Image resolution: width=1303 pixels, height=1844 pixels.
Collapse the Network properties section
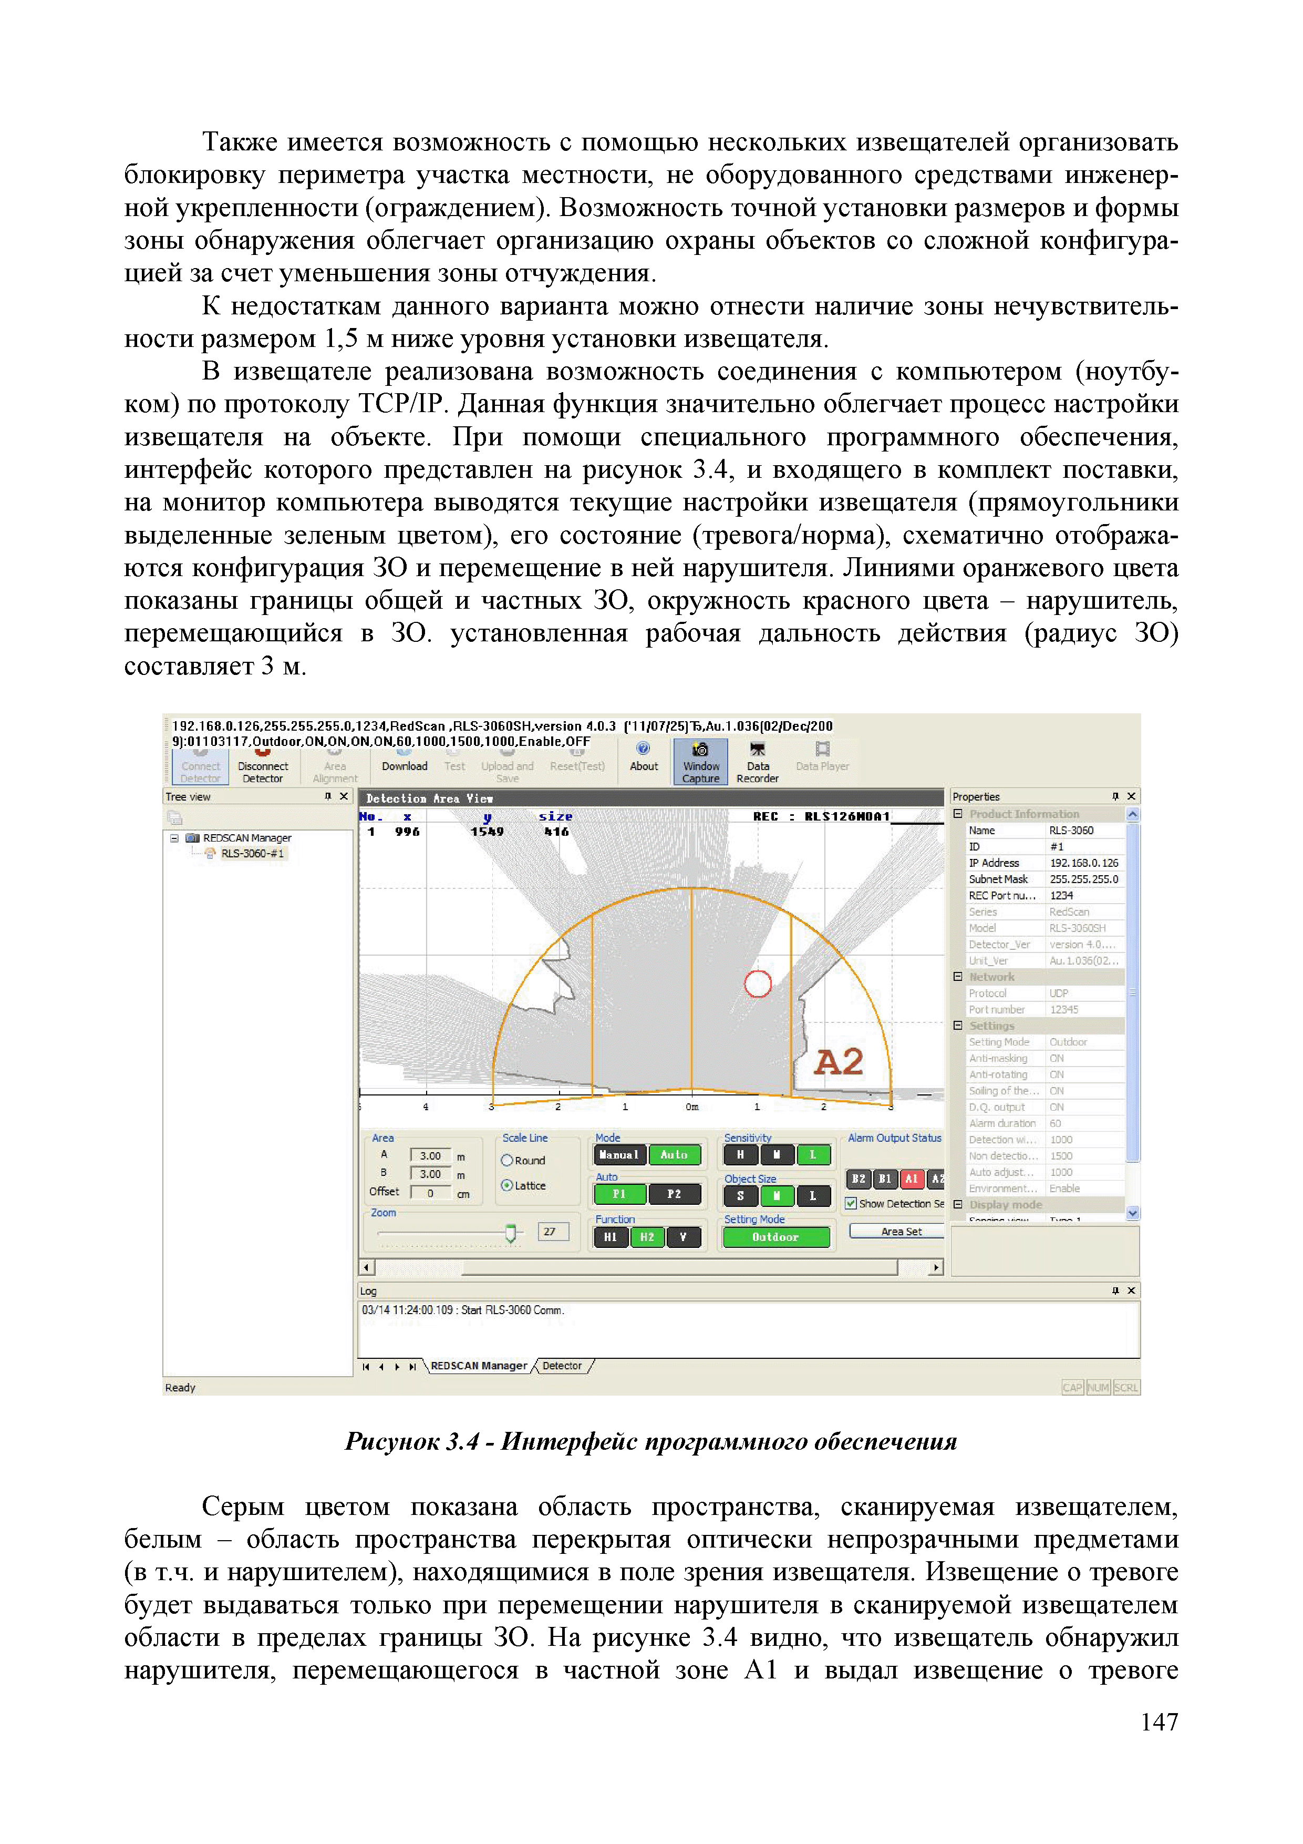pos(958,977)
